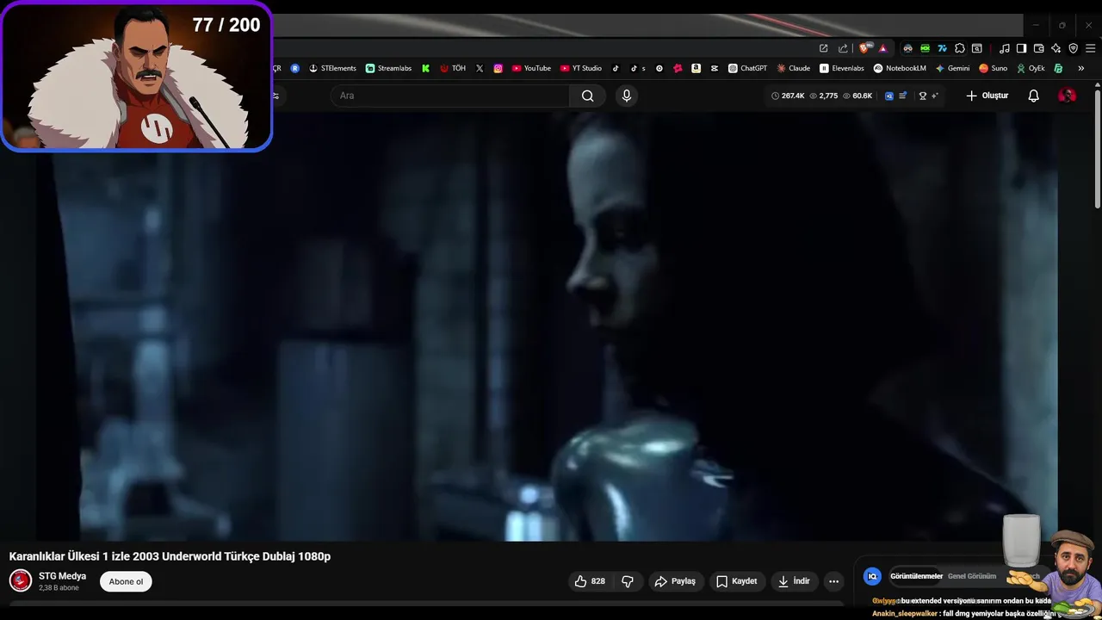Click the share page icon in the address bar
This screenshot has height=620, width=1102.
coord(843,48)
